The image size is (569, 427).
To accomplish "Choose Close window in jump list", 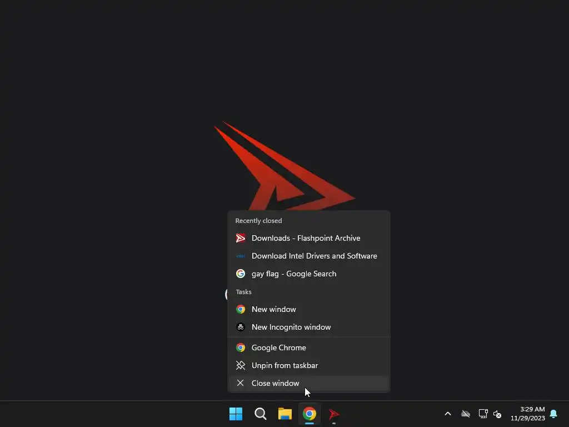I will tap(309, 384).
